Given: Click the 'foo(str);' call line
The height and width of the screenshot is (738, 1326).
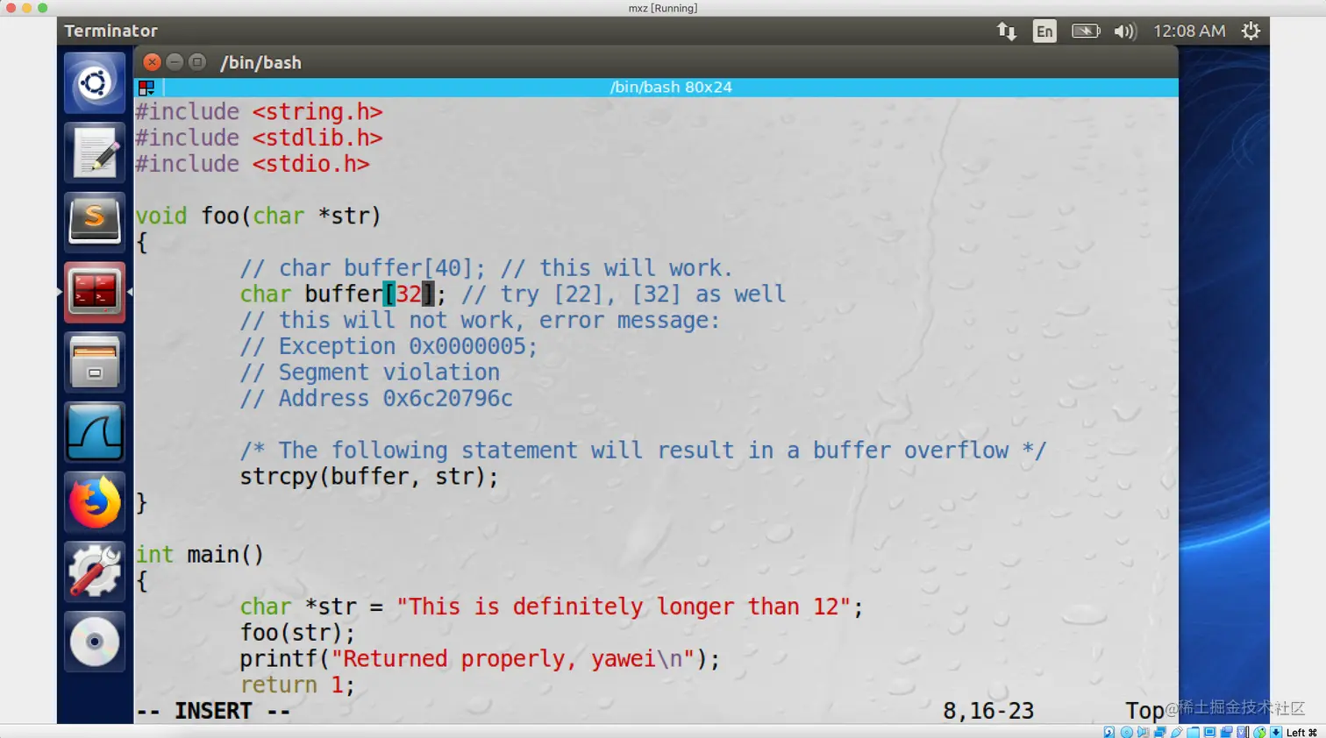Looking at the screenshot, I should 298,634.
